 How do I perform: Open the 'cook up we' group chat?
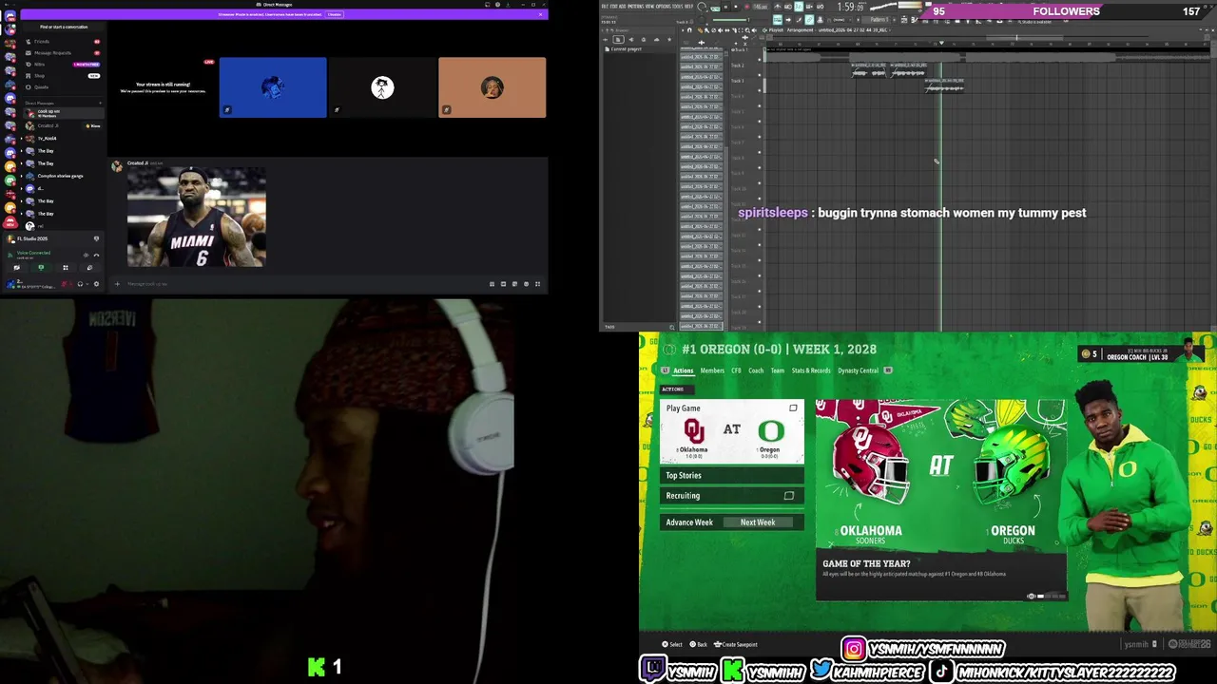64,113
